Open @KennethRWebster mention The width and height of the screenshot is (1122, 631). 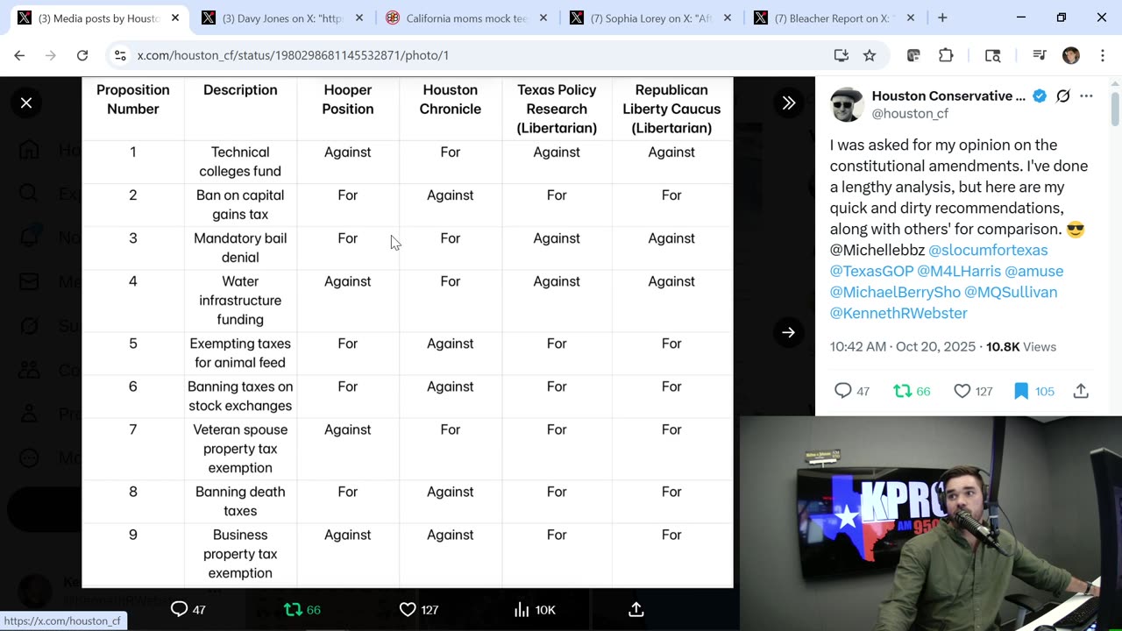point(898,313)
